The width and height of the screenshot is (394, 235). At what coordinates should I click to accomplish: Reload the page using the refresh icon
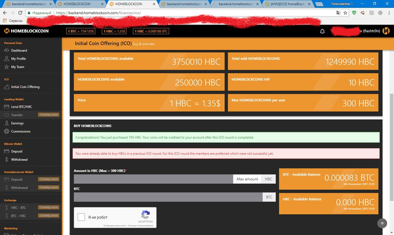(x=20, y=13)
